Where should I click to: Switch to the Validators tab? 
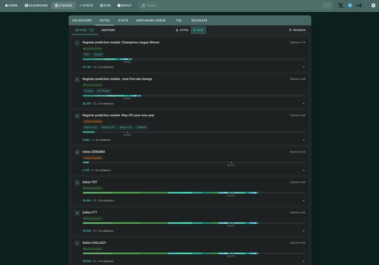pos(82,21)
